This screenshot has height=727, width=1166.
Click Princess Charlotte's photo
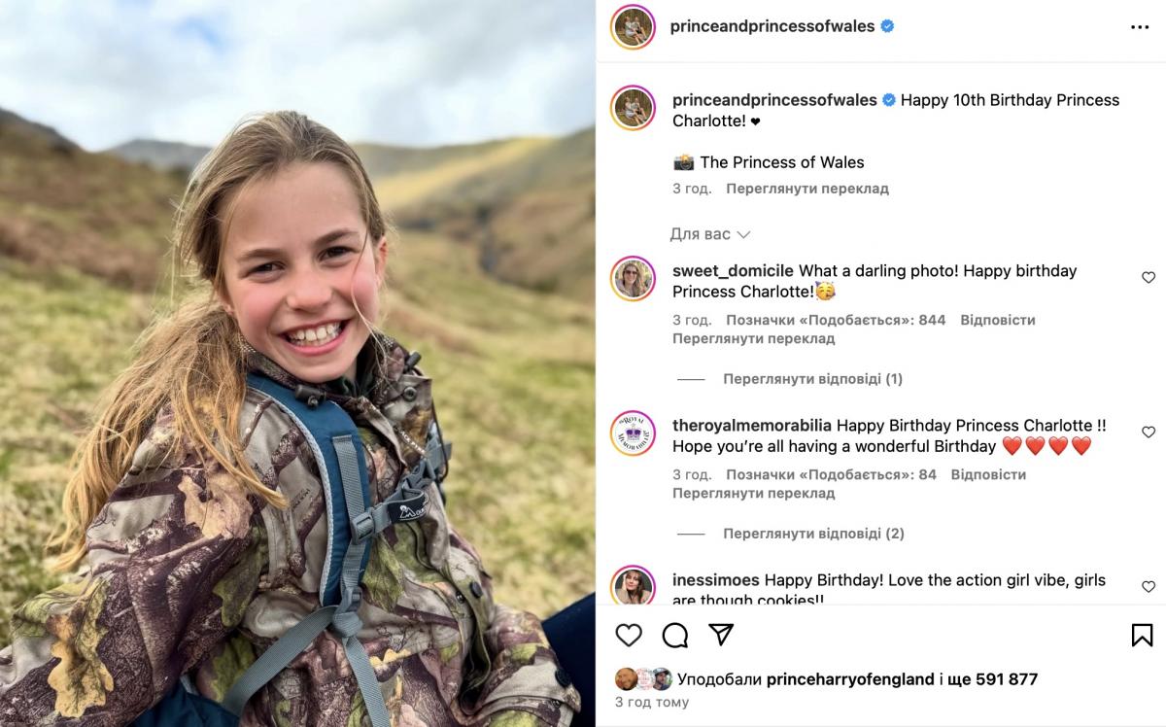click(x=297, y=363)
